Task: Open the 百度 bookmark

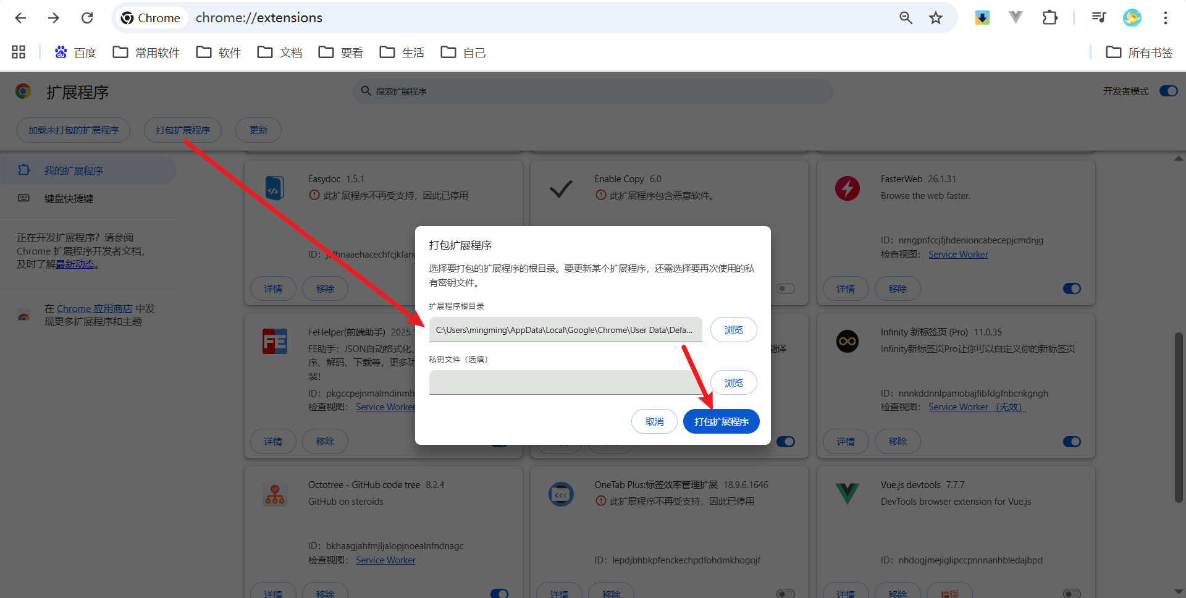Action: point(76,53)
